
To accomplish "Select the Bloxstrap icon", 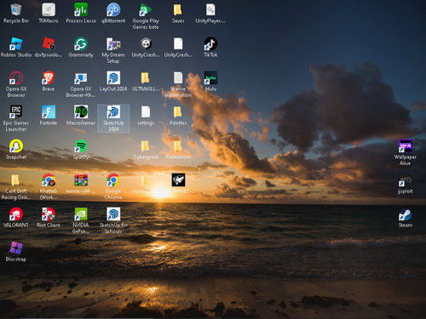I will coord(16,248).
